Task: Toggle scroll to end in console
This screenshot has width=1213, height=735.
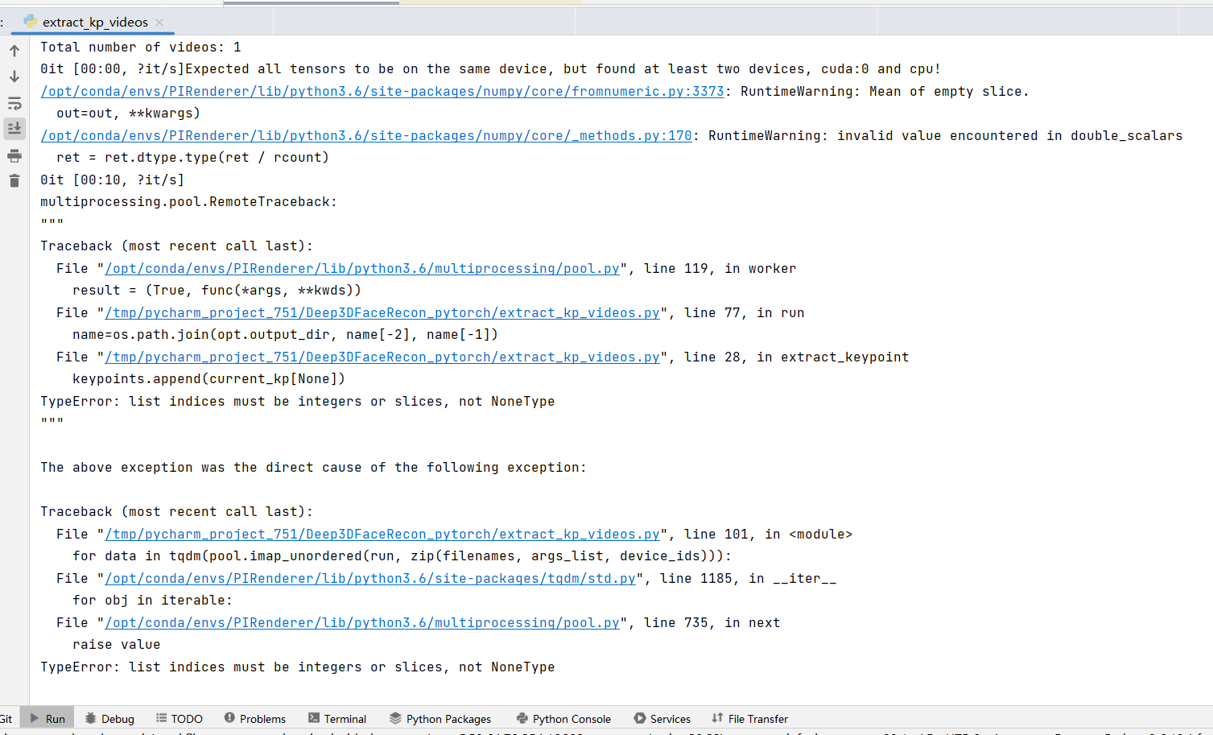Action: click(x=14, y=127)
